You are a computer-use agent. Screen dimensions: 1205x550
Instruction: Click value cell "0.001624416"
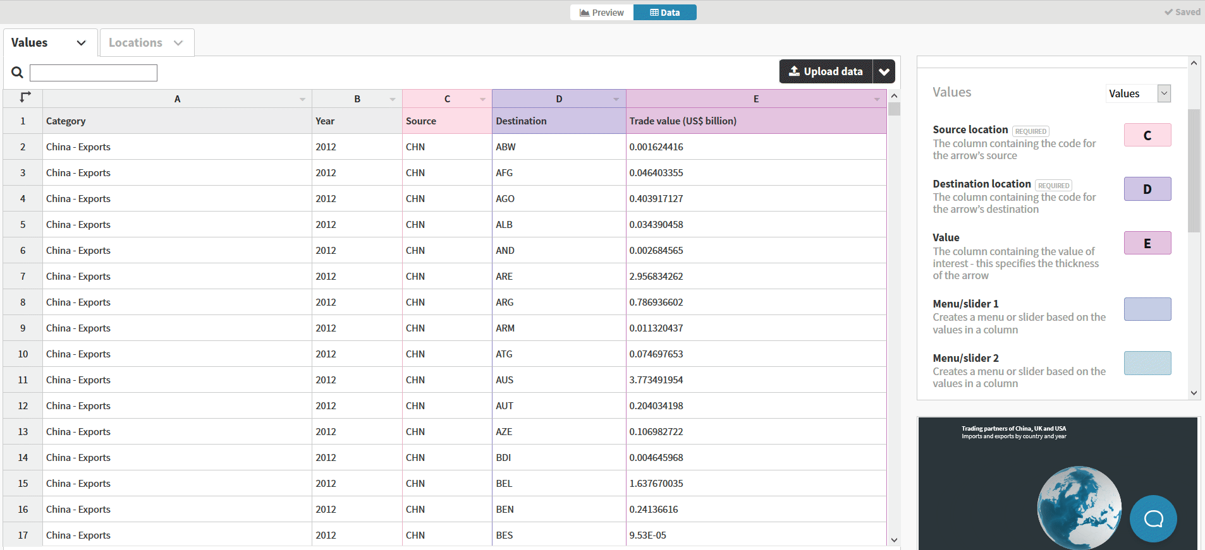[x=756, y=146]
